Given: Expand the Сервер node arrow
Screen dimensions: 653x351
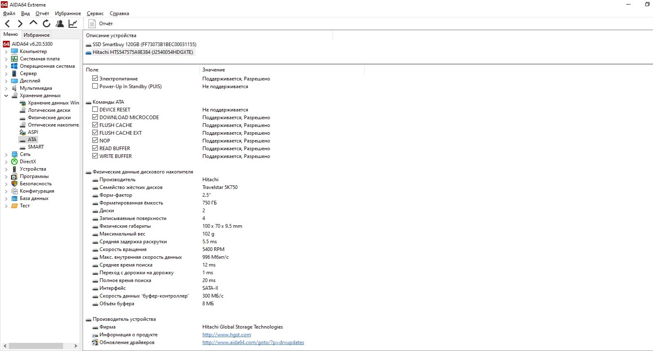Looking at the screenshot, I should [x=6, y=74].
